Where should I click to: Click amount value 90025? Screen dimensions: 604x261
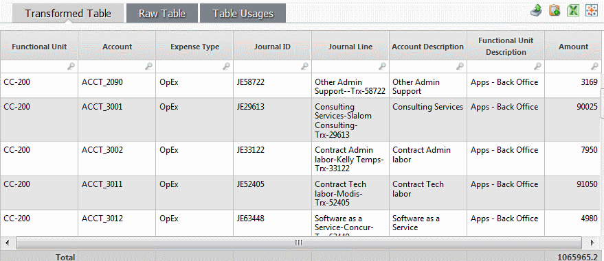click(x=587, y=107)
